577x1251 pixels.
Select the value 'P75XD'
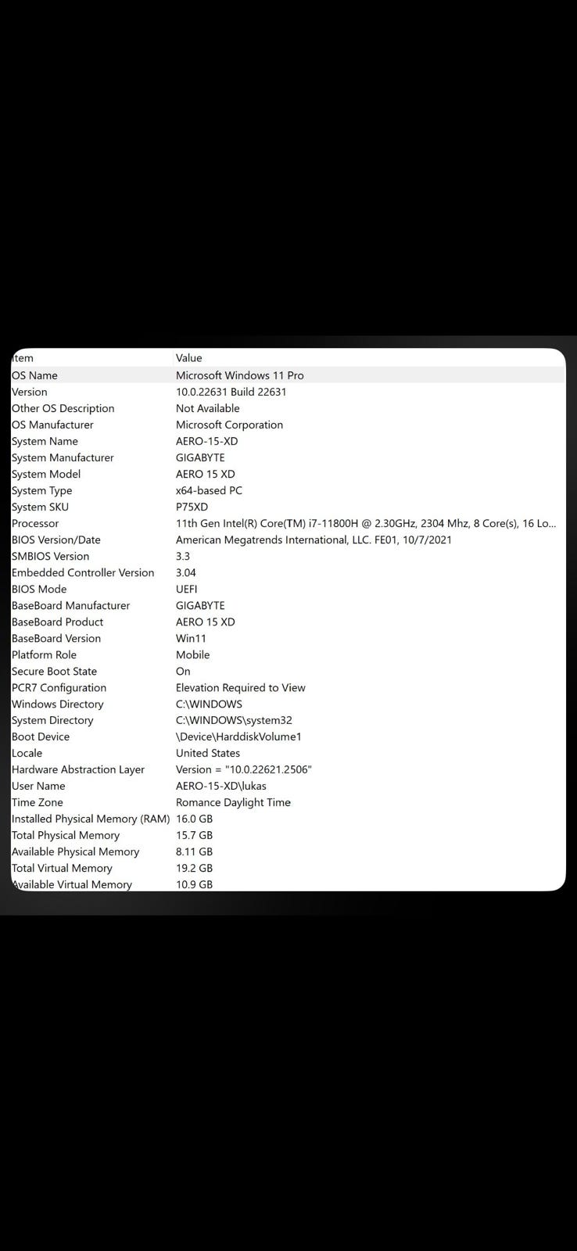point(192,507)
